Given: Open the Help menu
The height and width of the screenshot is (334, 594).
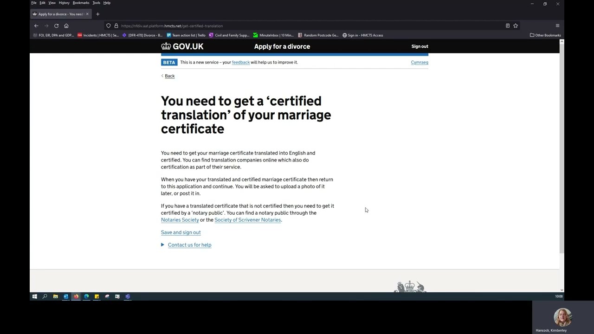Looking at the screenshot, I should (x=107, y=3).
